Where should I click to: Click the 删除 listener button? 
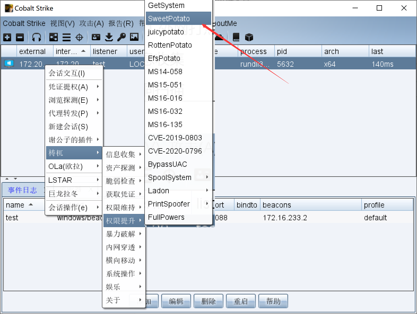[x=209, y=301]
